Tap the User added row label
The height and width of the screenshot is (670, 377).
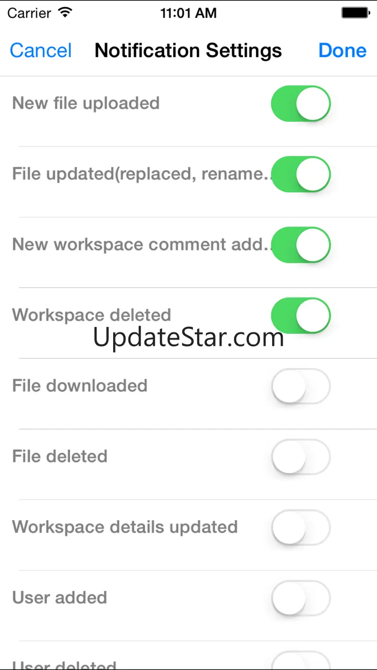coord(59,598)
